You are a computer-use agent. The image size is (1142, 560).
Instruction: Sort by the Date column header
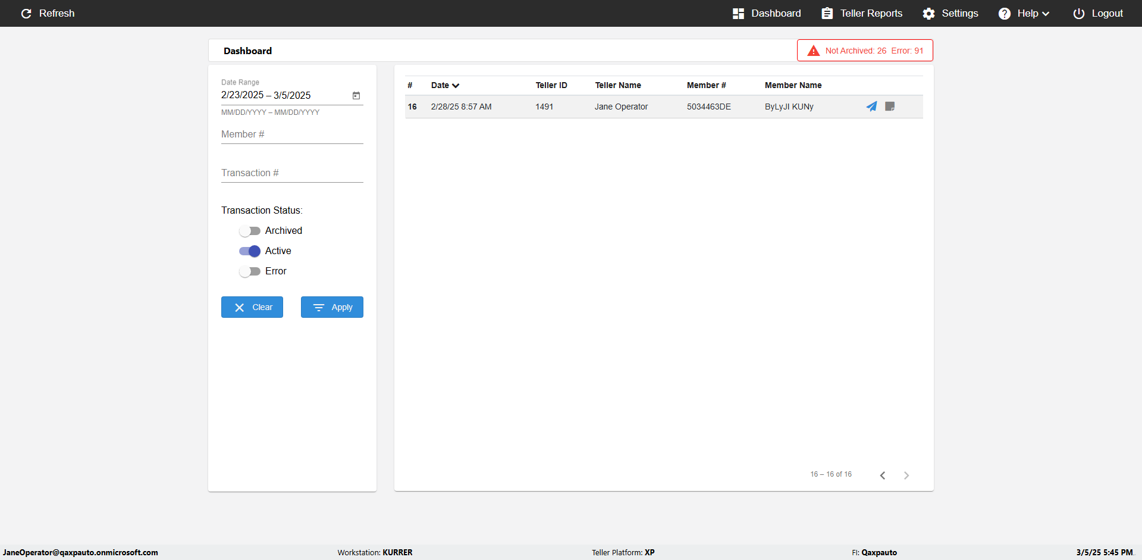(445, 85)
